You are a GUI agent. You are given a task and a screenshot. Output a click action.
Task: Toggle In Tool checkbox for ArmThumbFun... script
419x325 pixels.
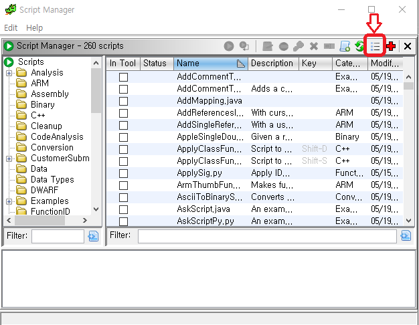[123, 185]
